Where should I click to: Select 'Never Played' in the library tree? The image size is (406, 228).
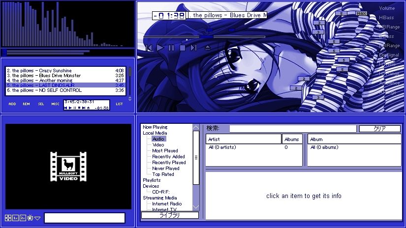click(x=166, y=169)
